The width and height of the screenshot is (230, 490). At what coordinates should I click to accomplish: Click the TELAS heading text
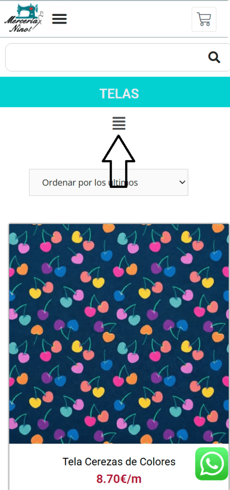click(119, 94)
